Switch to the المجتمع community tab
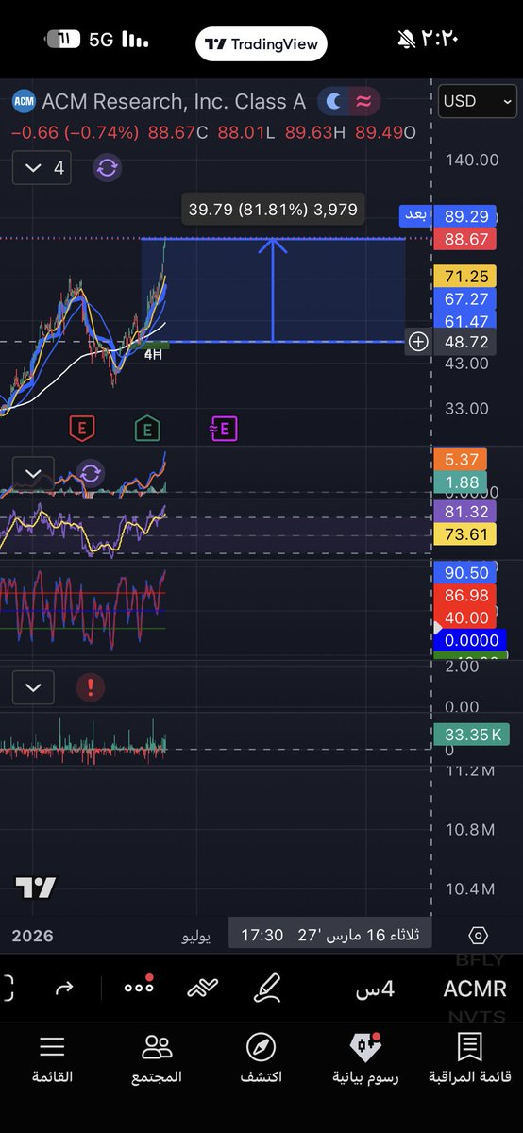The width and height of the screenshot is (523, 1133). click(157, 1057)
